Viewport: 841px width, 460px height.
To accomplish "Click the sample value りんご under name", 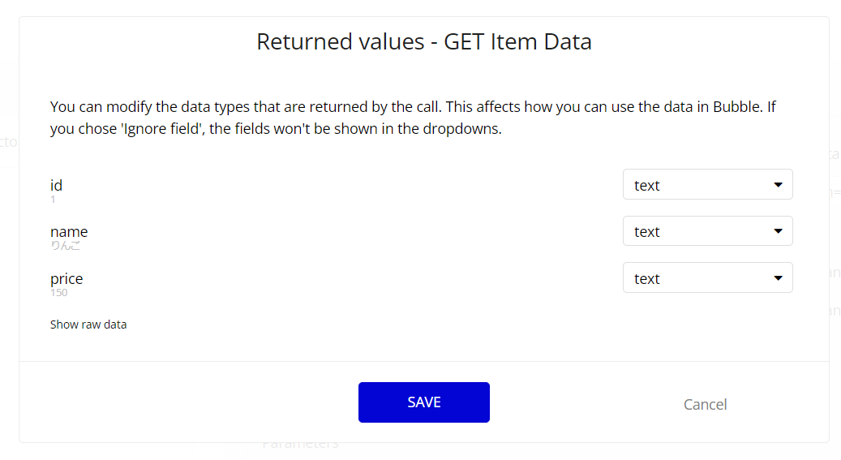I will tap(65, 246).
